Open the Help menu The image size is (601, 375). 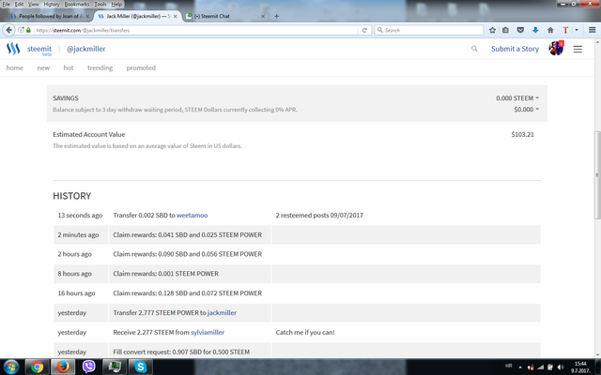(x=116, y=4)
